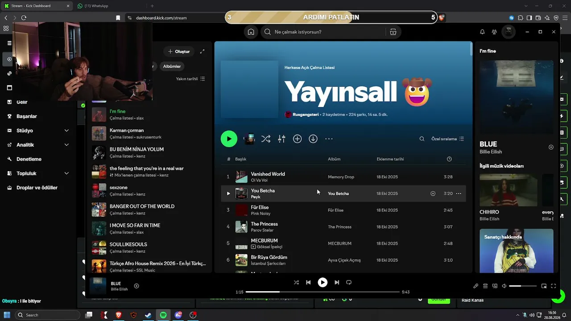The height and width of the screenshot is (321, 571).
Task: Add the now playing BLUE track to liked songs
Action: pos(137,286)
